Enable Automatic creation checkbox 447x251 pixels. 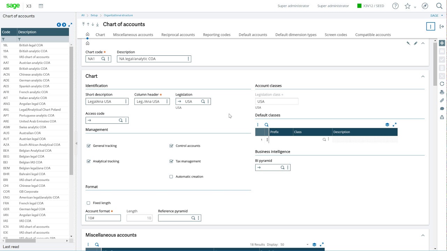[x=171, y=177]
